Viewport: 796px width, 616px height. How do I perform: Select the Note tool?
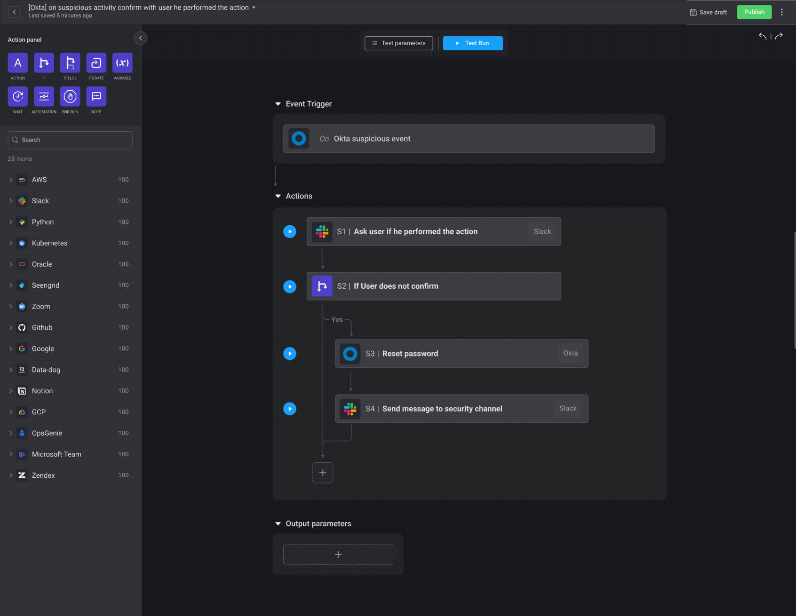point(96,96)
